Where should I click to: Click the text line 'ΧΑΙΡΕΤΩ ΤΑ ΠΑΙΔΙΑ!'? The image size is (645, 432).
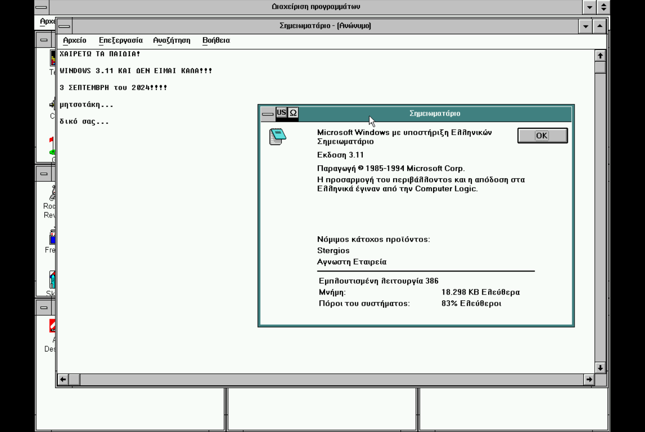[x=100, y=54]
